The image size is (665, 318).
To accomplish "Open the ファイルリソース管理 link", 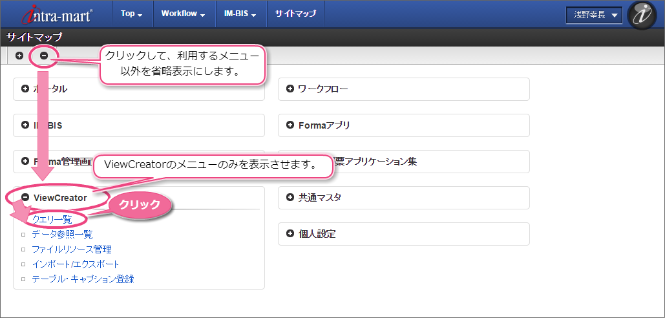I will 72,249.
